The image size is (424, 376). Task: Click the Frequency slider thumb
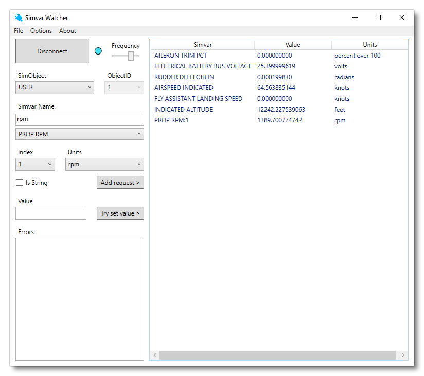pos(131,56)
